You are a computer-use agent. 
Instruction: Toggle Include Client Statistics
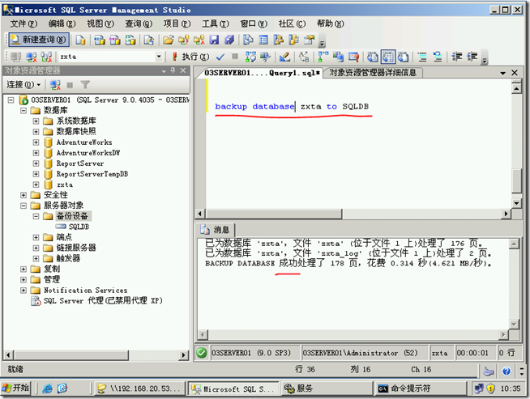point(338,57)
